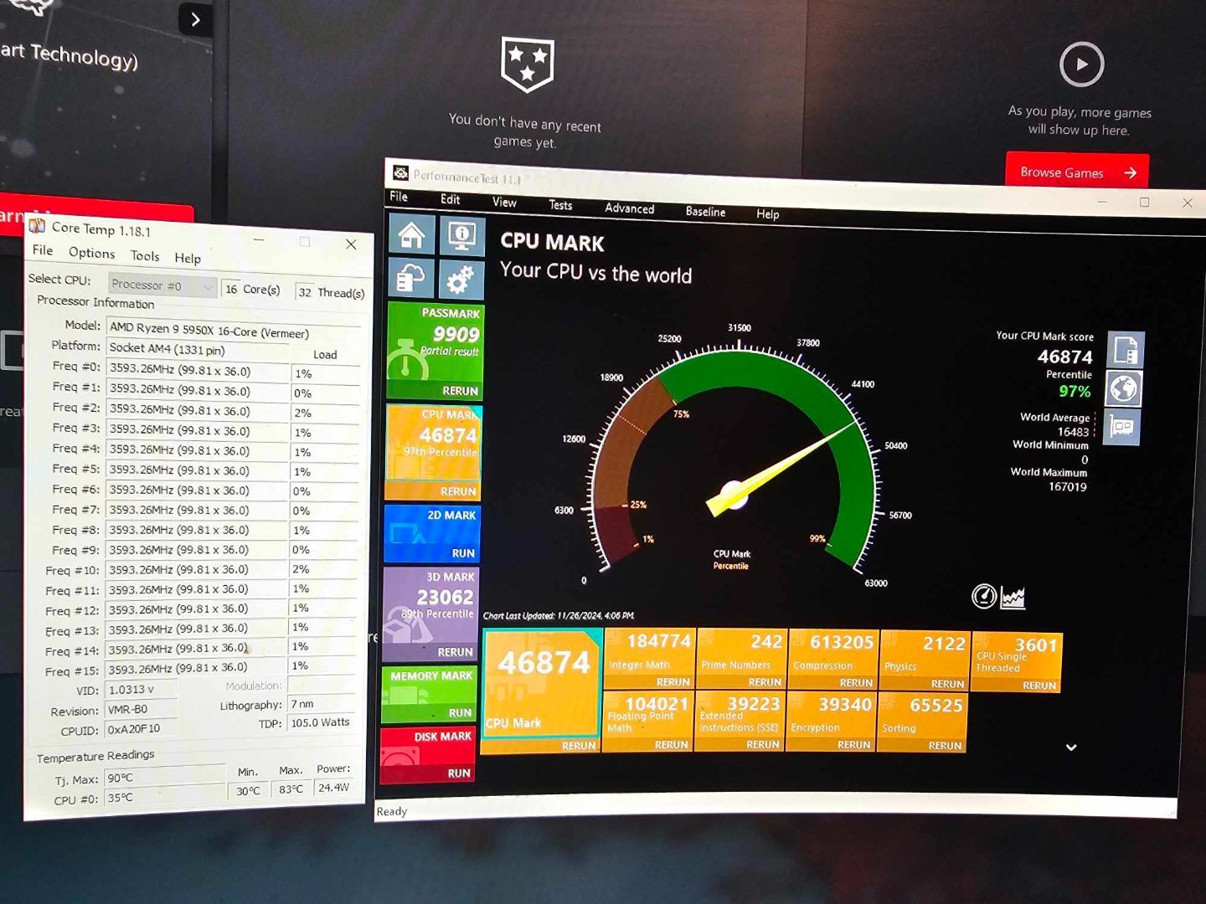Click the star shield badge icon
Screen dimensions: 1206x904
point(527,64)
